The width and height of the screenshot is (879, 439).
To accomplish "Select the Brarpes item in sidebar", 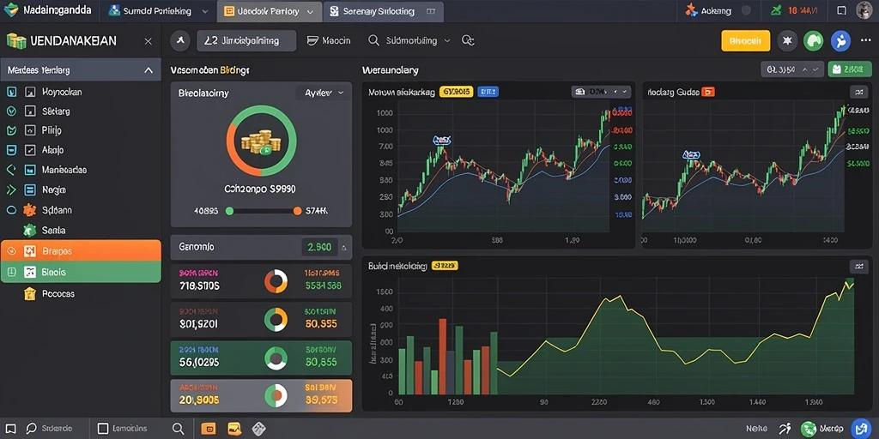I will pos(81,251).
